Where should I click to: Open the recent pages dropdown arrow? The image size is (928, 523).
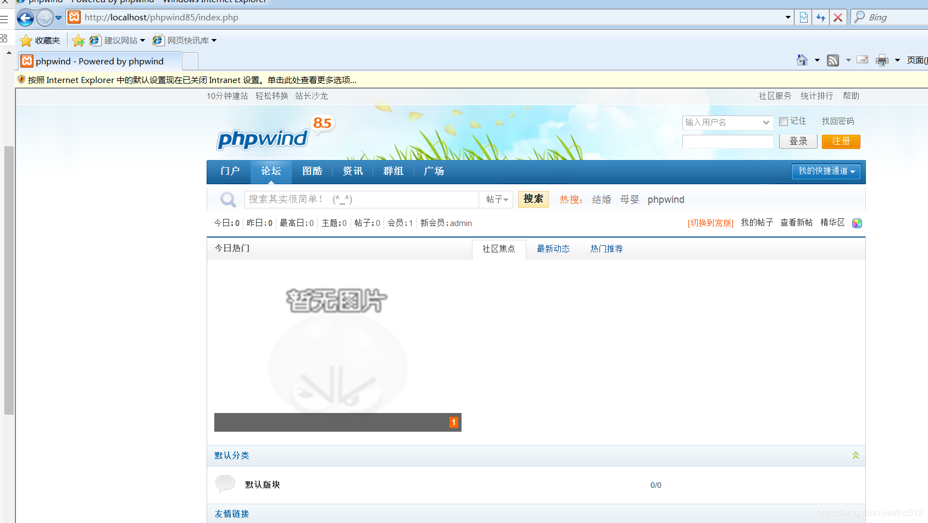59,18
